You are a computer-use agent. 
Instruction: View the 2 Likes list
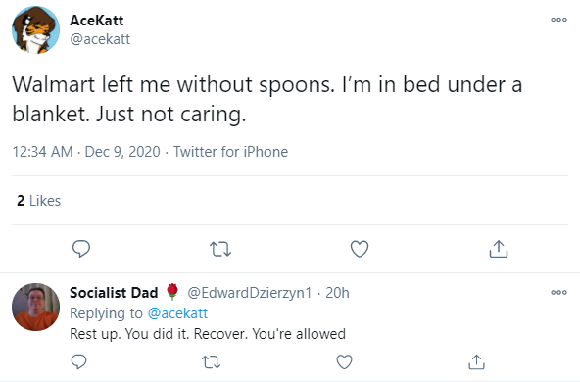pos(38,201)
